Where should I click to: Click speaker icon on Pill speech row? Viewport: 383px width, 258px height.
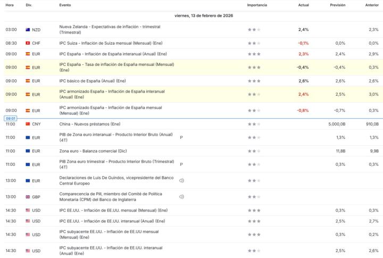click(x=181, y=197)
